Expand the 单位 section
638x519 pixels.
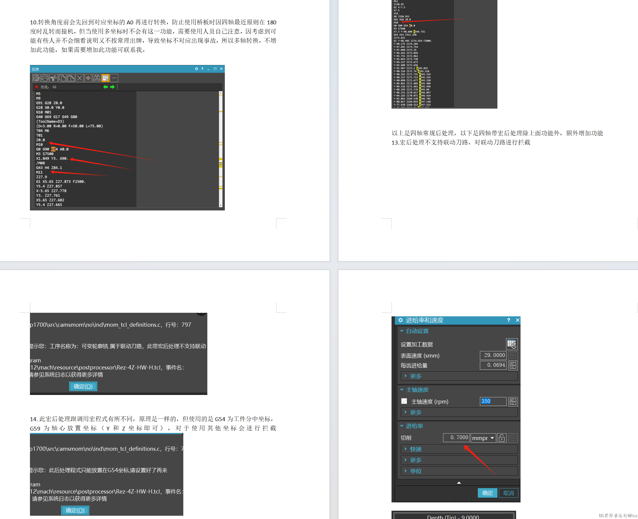pyautogui.click(x=459, y=471)
